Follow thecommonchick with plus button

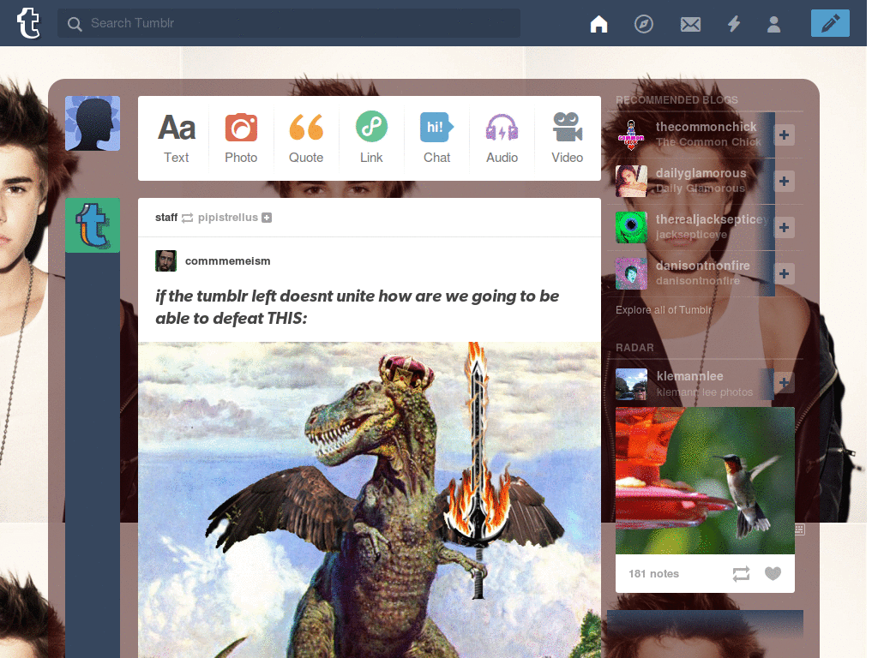pyautogui.click(x=784, y=135)
